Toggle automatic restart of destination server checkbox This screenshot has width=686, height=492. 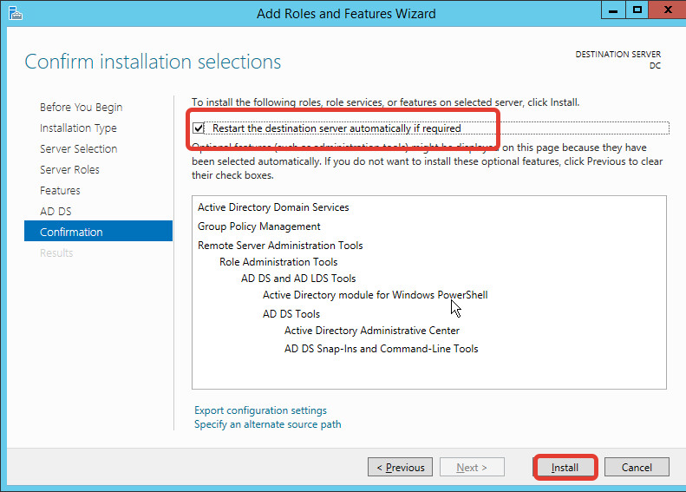[x=199, y=128]
